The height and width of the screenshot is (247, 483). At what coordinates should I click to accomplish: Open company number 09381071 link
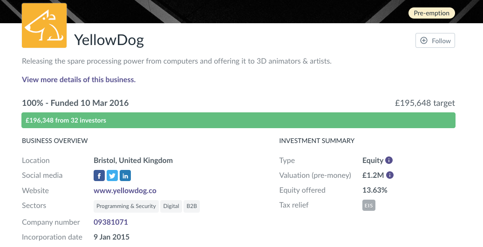point(111,222)
